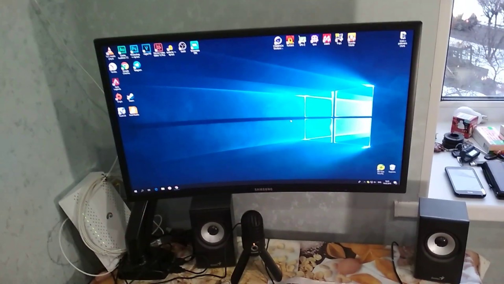Select the orange desktop icon below Steam

[x=133, y=110]
